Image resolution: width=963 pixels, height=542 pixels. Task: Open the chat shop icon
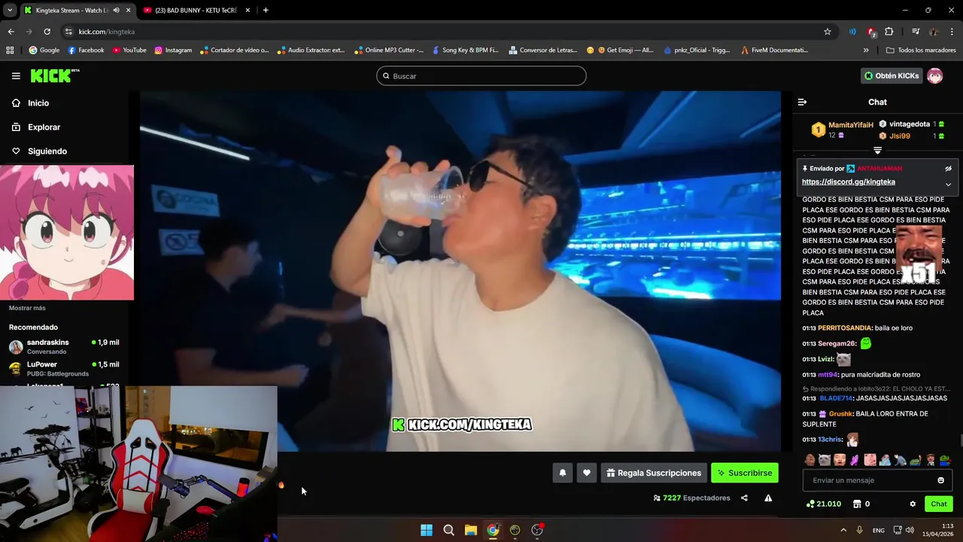tap(856, 504)
